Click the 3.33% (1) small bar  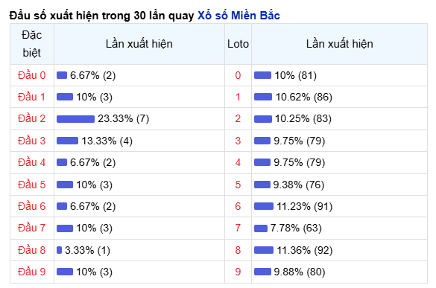[59, 250]
